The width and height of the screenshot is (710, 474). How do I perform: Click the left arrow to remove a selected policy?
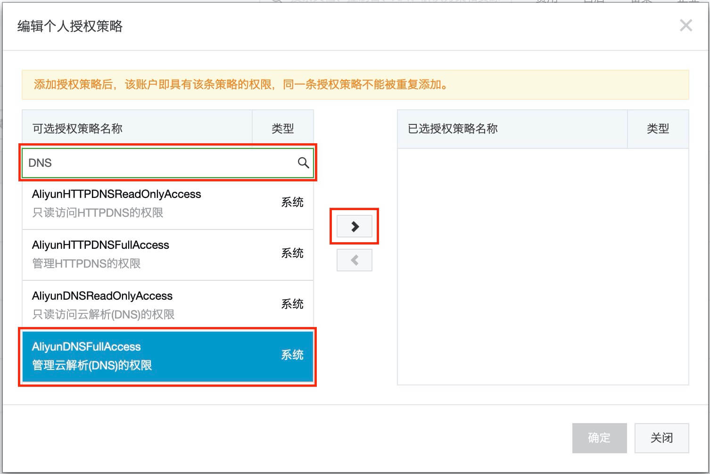(355, 260)
